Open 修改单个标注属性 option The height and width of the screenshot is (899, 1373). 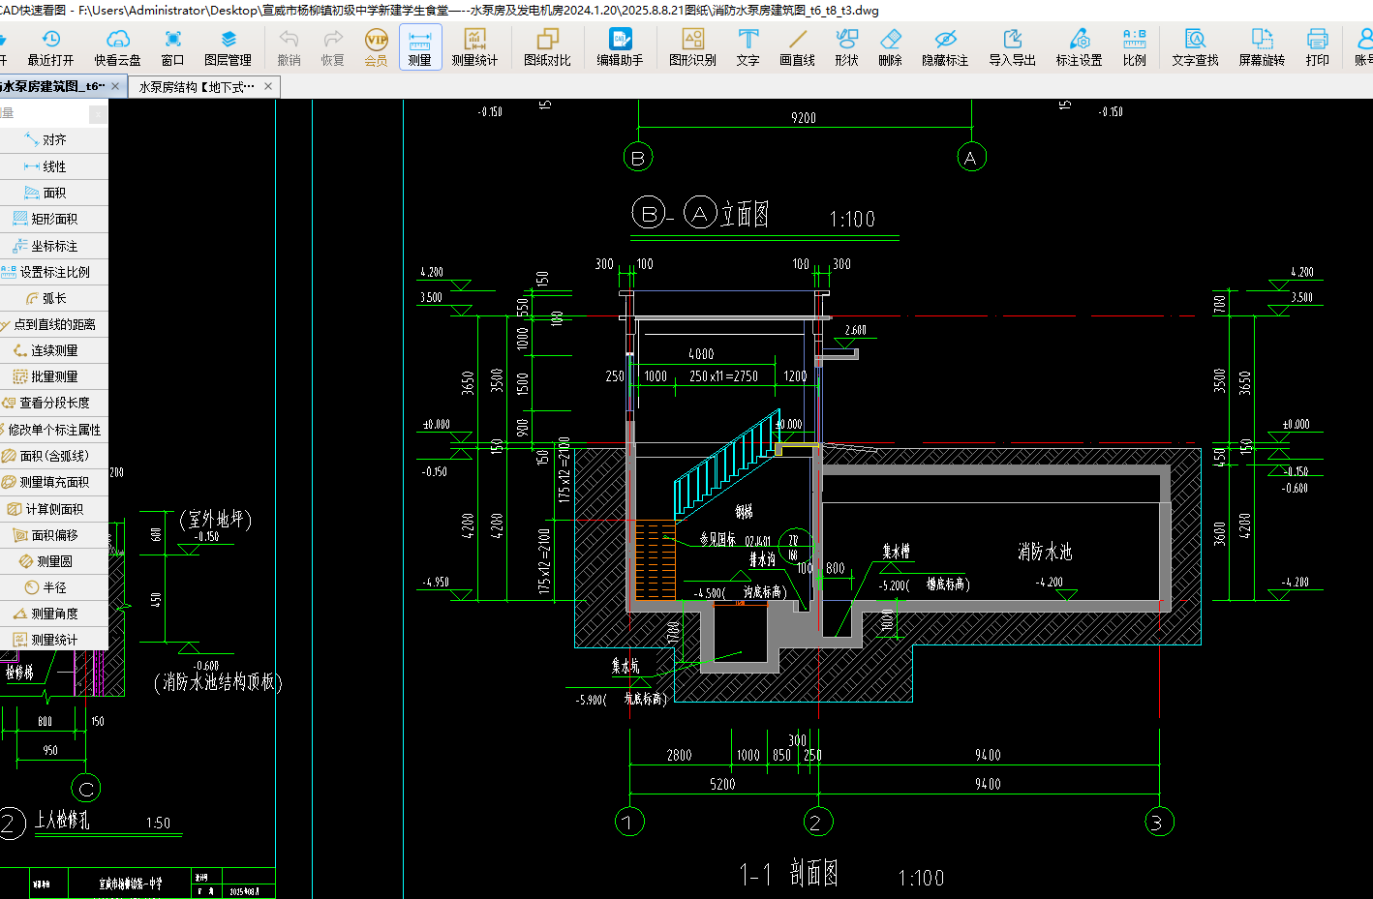tap(53, 430)
